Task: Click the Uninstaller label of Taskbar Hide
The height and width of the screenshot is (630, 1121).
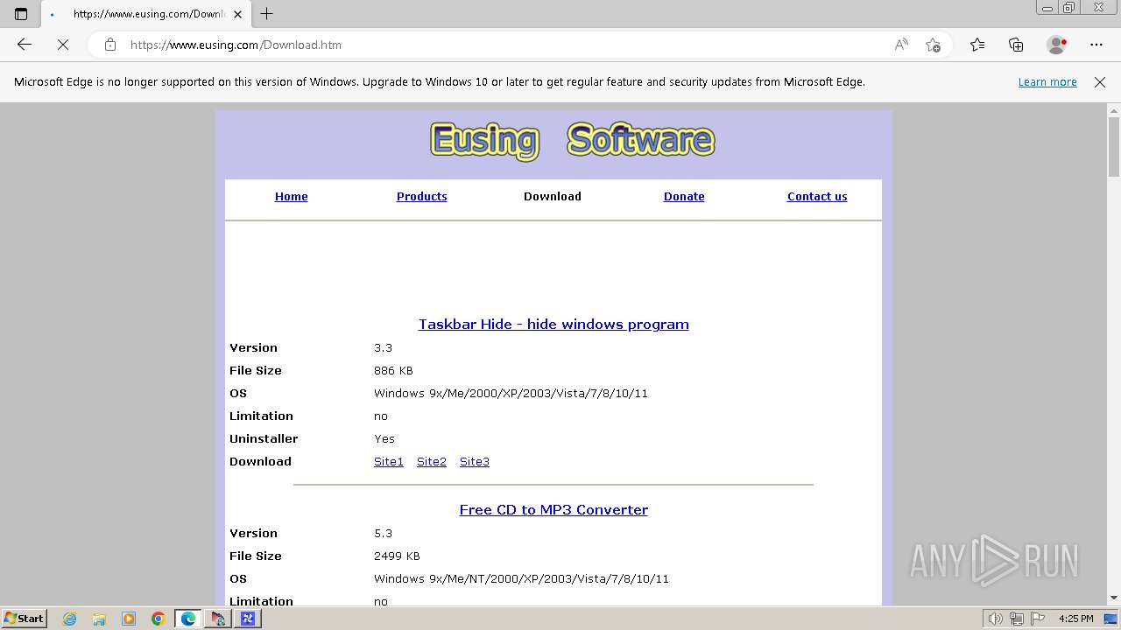Action: click(x=264, y=438)
